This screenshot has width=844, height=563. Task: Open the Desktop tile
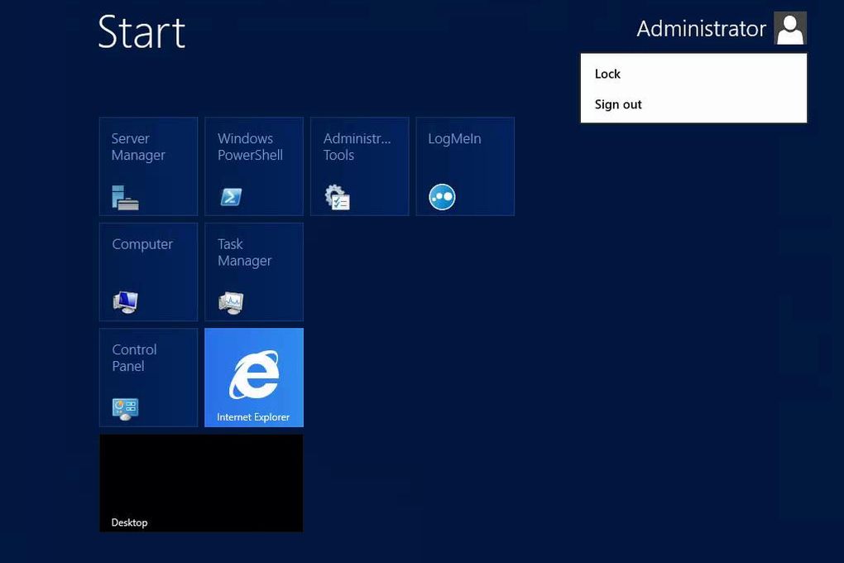click(201, 484)
